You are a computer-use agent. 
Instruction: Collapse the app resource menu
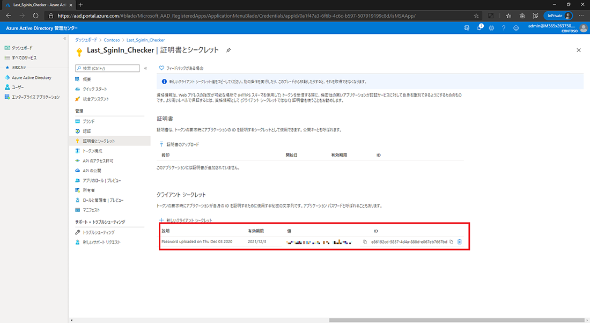point(145,68)
